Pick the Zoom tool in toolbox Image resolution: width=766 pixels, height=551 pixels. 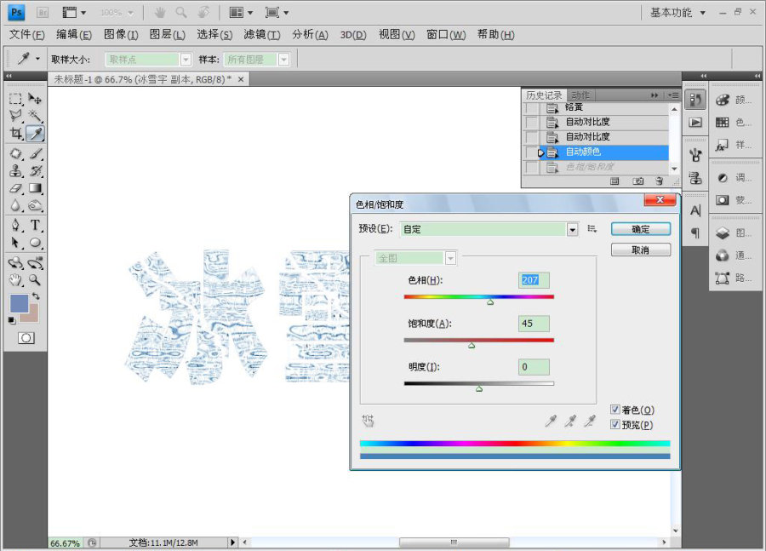[35, 279]
